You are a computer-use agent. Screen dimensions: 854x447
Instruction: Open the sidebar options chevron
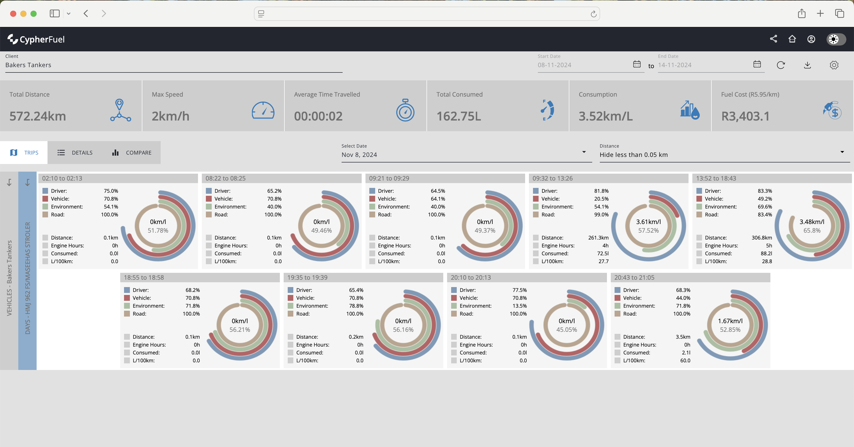tap(69, 13)
